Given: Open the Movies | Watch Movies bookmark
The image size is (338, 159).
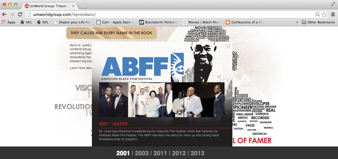Looking at the screenshot, I should pyautogui.click(x=202, y=22).
